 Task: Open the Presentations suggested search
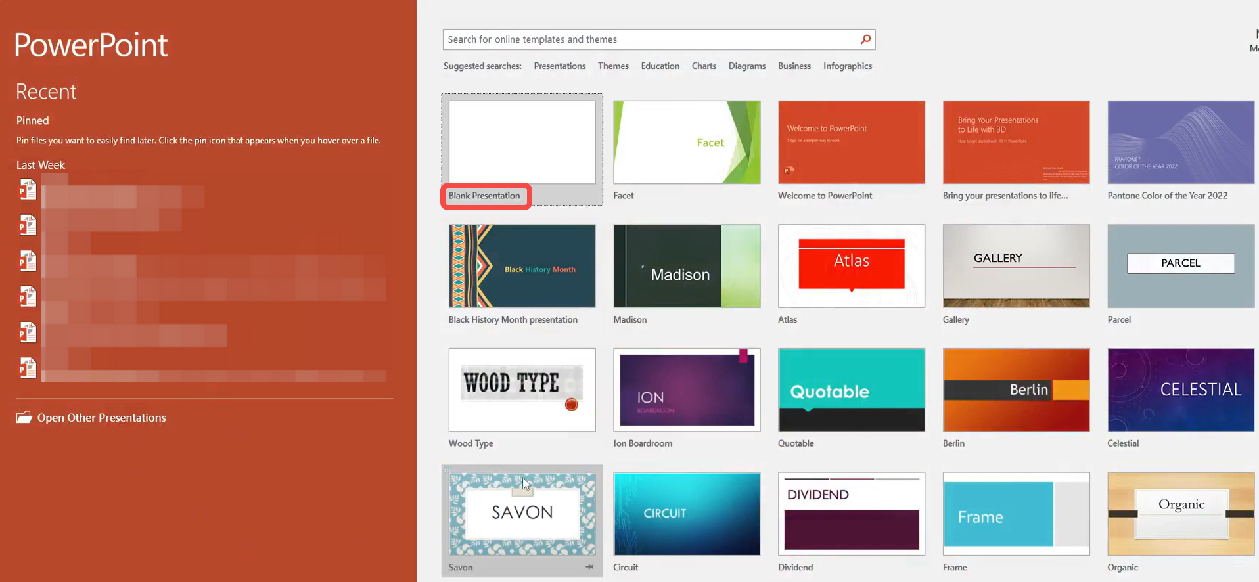coord(560,66)
